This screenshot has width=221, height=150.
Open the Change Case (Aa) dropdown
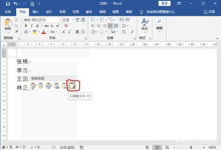53,32
